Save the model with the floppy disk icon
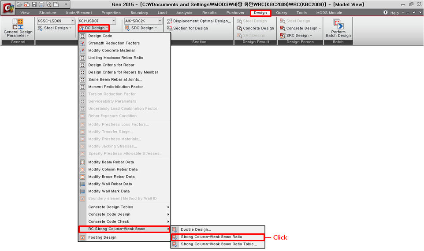Image resolution: width=424 pixels, height=251 pixels. pyautogui.click(x=34, y=4)
